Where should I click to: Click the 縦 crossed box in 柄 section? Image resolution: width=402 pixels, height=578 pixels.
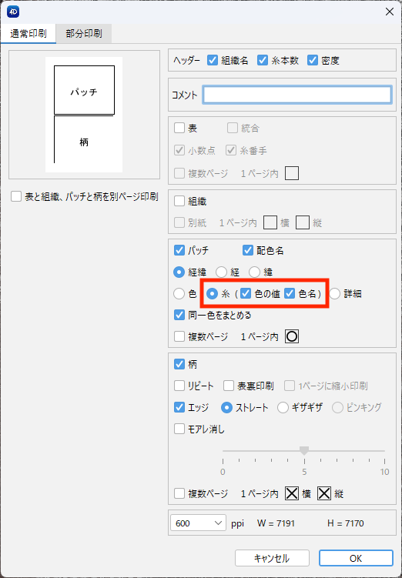(324, 493)
